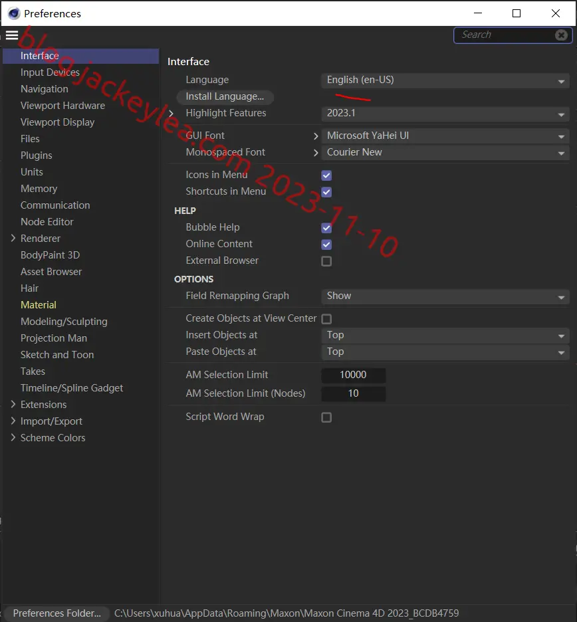Screen dimensions: 577x622
Task: Open Sketch and Toon preferences
Action: (x=57, y=355)
